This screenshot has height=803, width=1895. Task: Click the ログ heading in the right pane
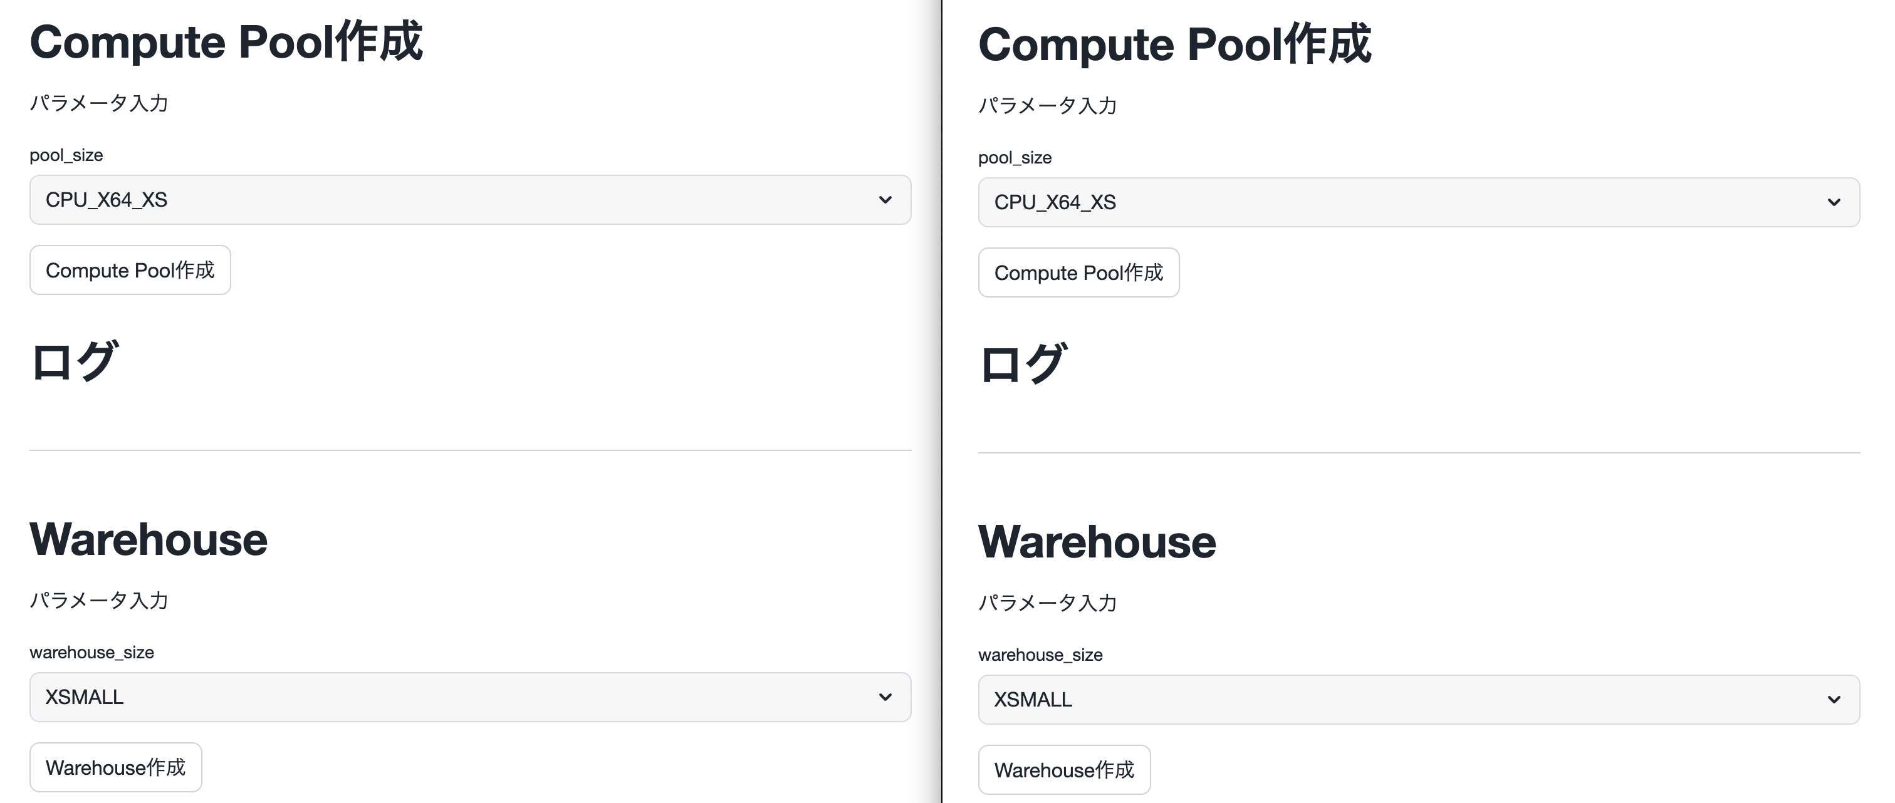tap(1023, 363)
